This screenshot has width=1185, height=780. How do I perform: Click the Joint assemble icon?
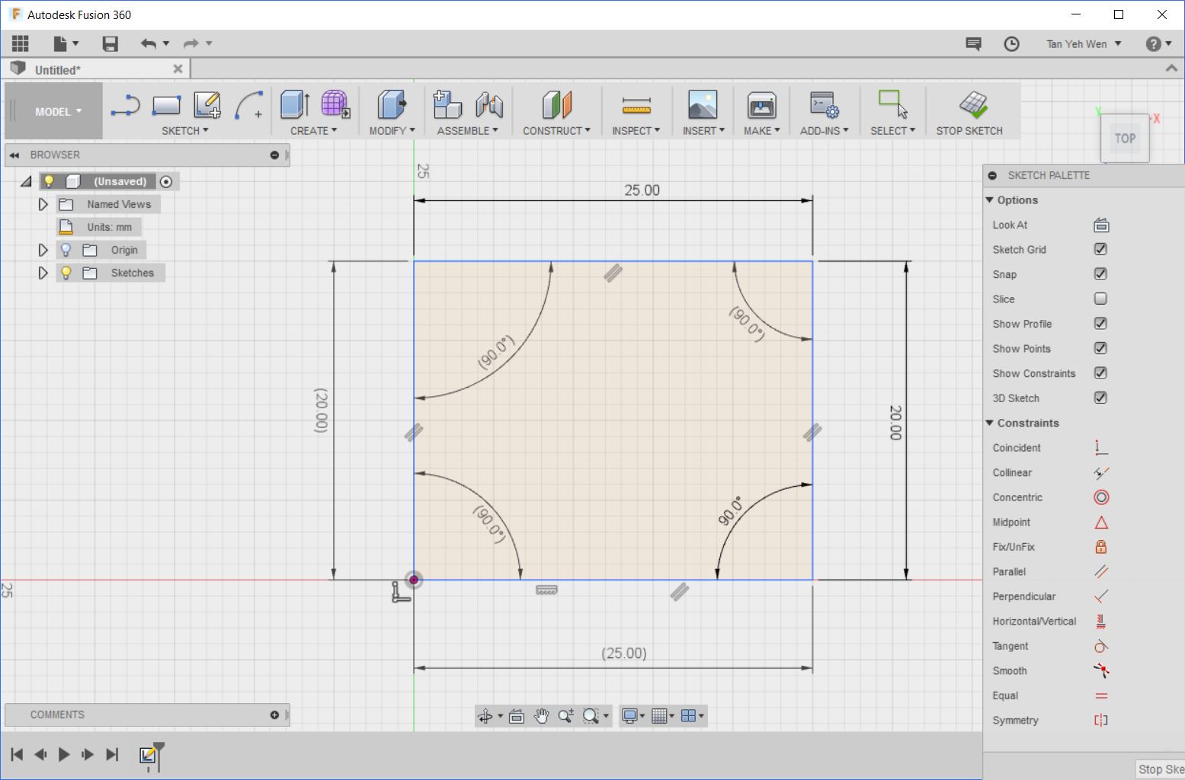click(x=489, y=104)
